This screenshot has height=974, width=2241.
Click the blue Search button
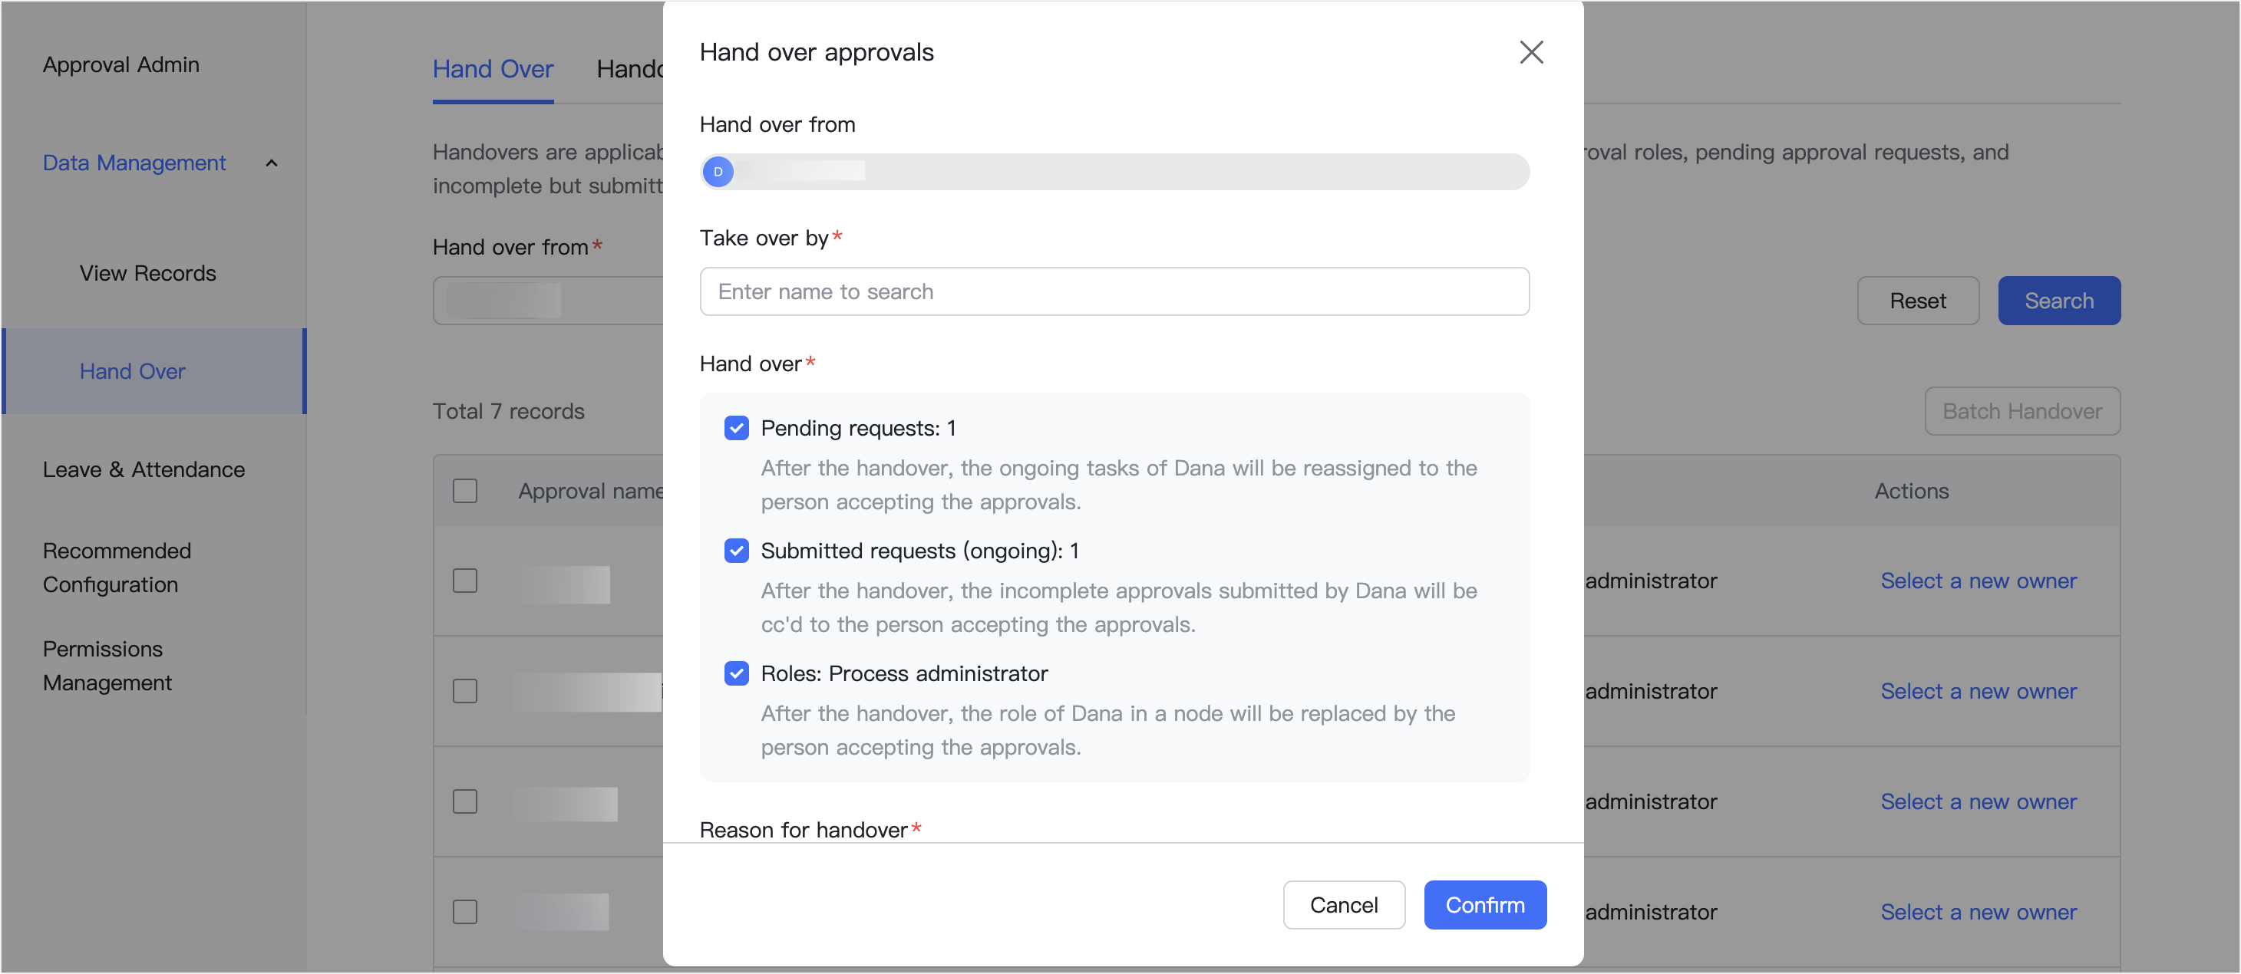[x=2058, y=301]
